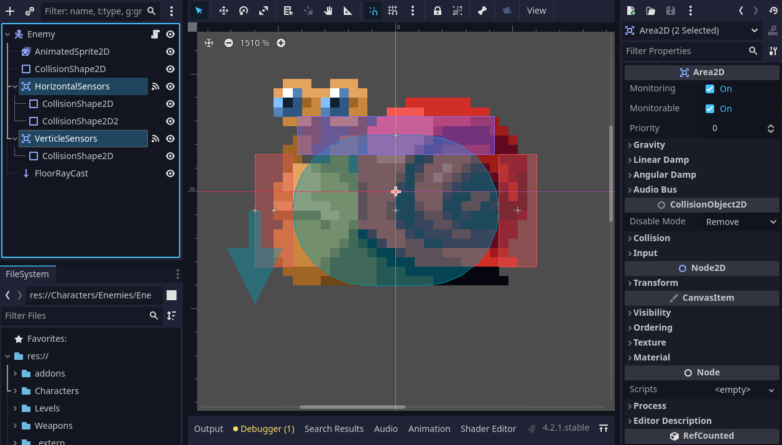Select the Rotate tool
782x445 pixels.
coord(243,11)
